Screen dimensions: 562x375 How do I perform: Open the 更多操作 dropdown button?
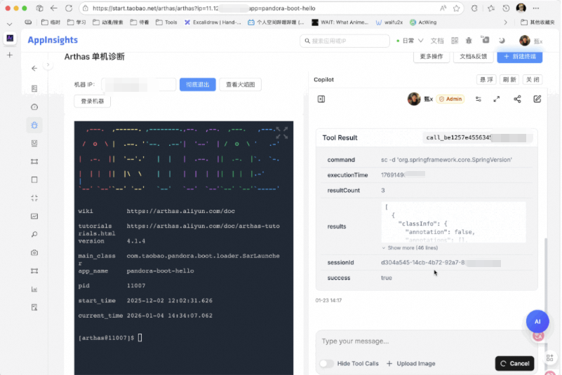tap(431, 57)
